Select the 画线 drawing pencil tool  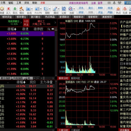click(55, 9)
